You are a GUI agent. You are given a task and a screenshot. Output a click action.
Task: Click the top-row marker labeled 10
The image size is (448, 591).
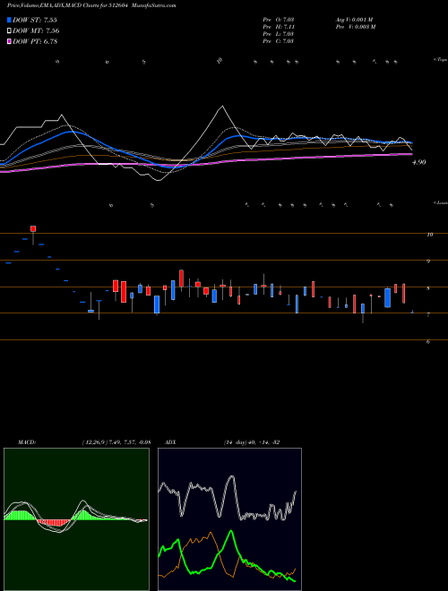(x=220, y=60)
